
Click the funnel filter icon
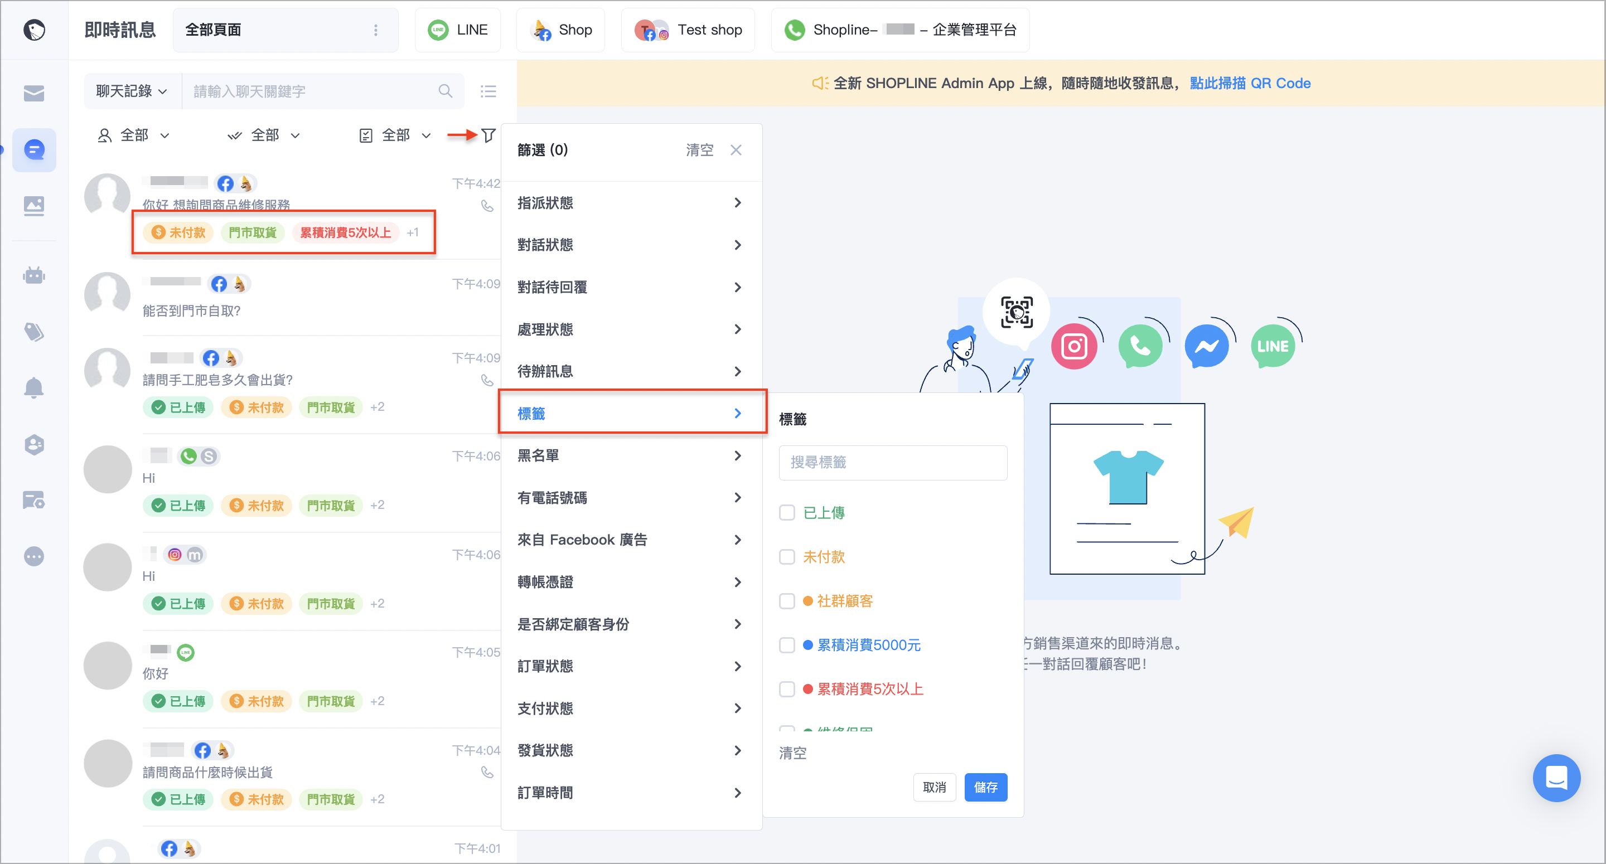(x=489, y=135)
